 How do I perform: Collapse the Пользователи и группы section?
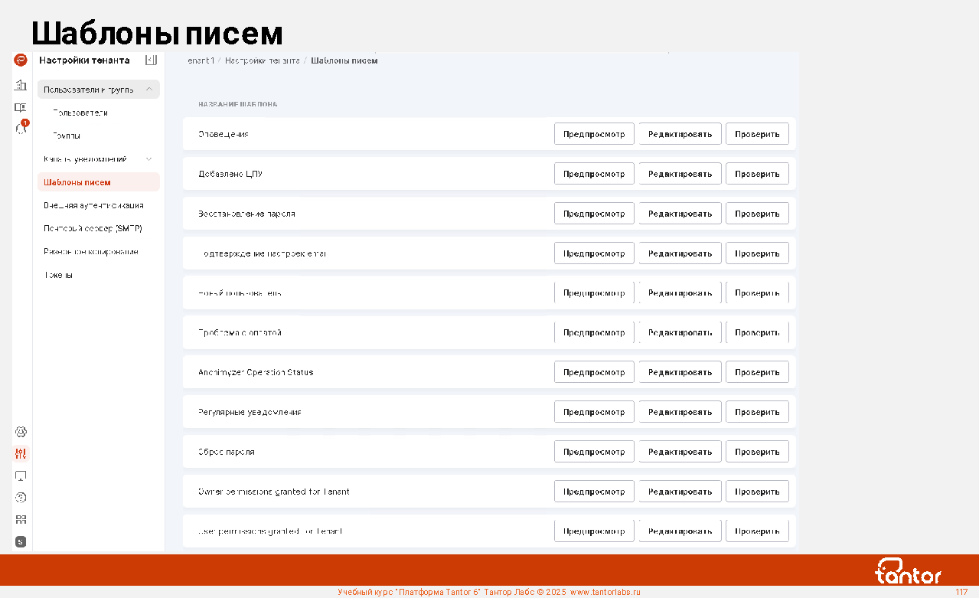pyautogui.click(x=148, y=90)
